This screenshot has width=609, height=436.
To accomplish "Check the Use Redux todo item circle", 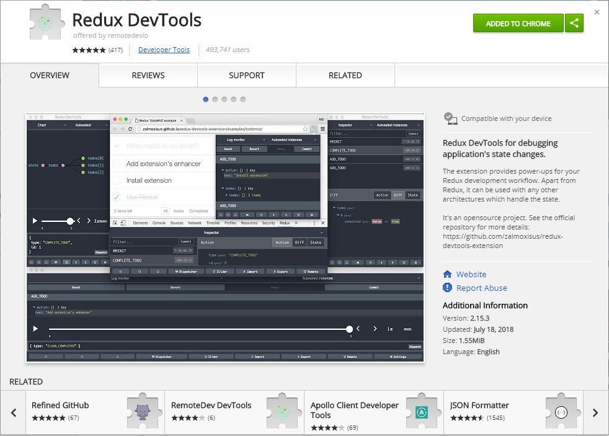I will tap(117, 197).
